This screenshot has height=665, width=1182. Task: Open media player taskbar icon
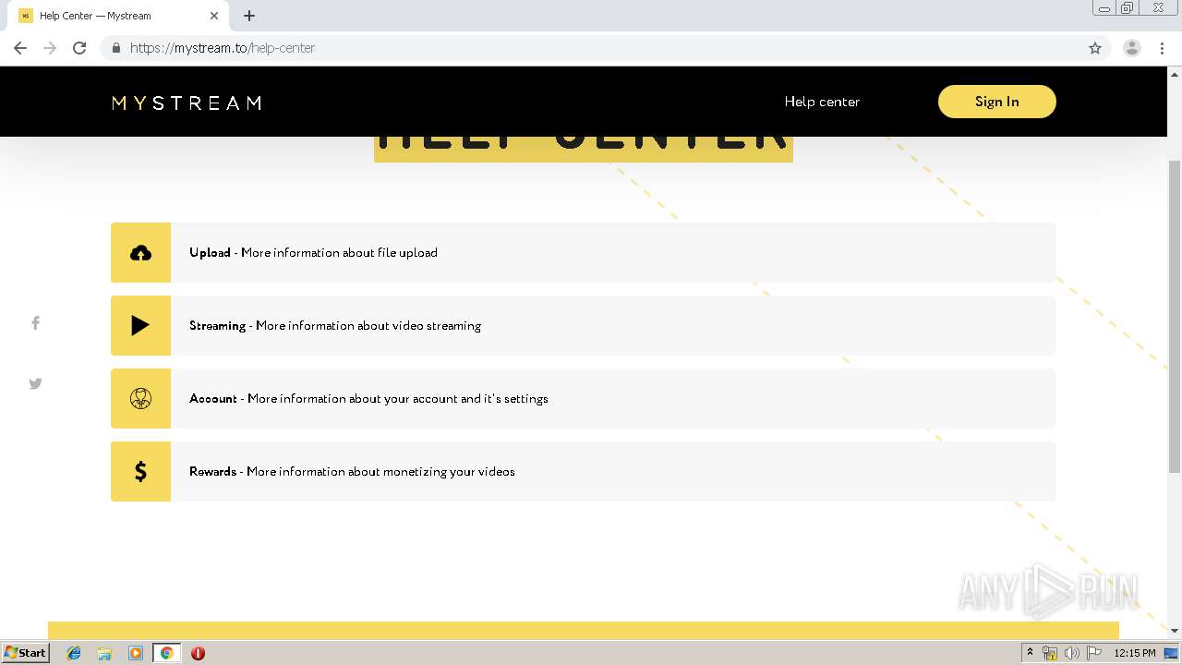pos(136,653)
